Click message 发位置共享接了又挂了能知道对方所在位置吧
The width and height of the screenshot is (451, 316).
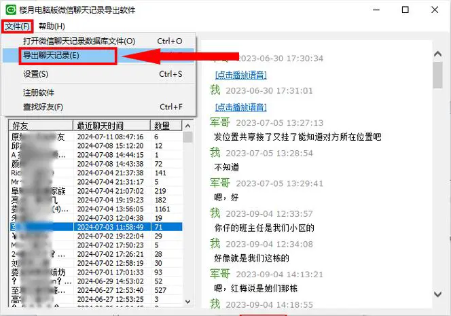pos(297,137)
